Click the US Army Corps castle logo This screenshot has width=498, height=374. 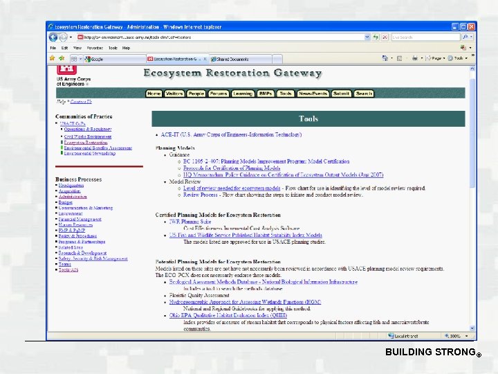(66, 69)
